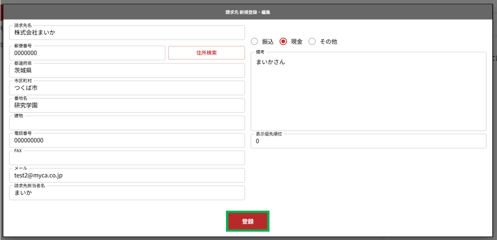Select the 現金 radio button
Viewport: 497px width, 240px height.
283,42
